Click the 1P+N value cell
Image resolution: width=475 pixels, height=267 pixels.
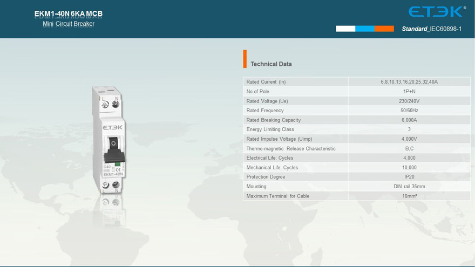tap(409, 91)
